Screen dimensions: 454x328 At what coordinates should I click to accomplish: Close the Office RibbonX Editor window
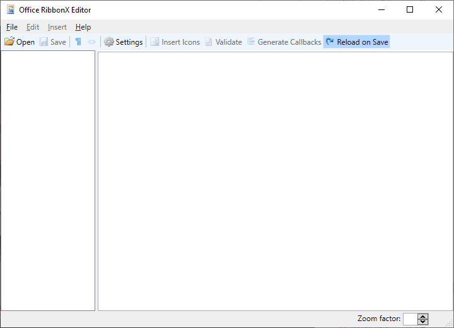(439, 9)
